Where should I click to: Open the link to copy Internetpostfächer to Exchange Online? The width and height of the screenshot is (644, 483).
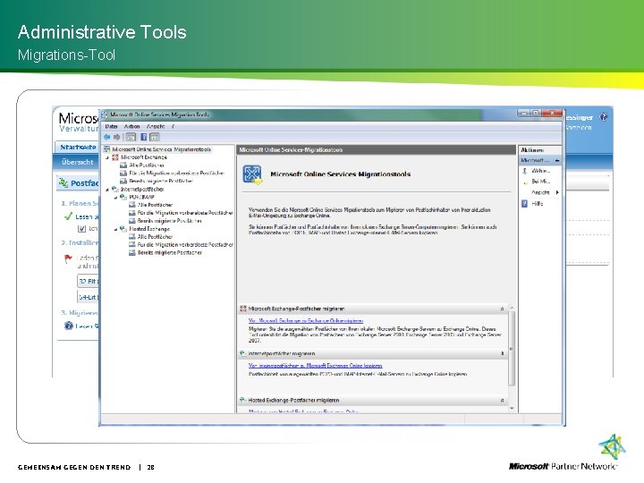(x=316, y=366)
